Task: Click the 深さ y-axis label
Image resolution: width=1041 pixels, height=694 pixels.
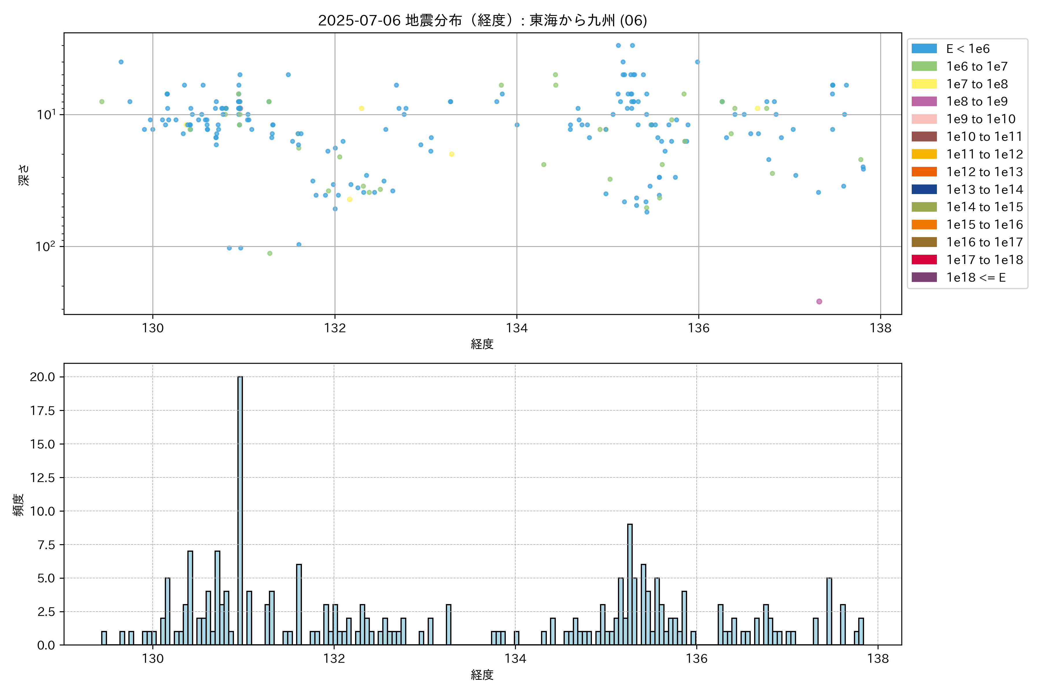Action: click(23, 175)
